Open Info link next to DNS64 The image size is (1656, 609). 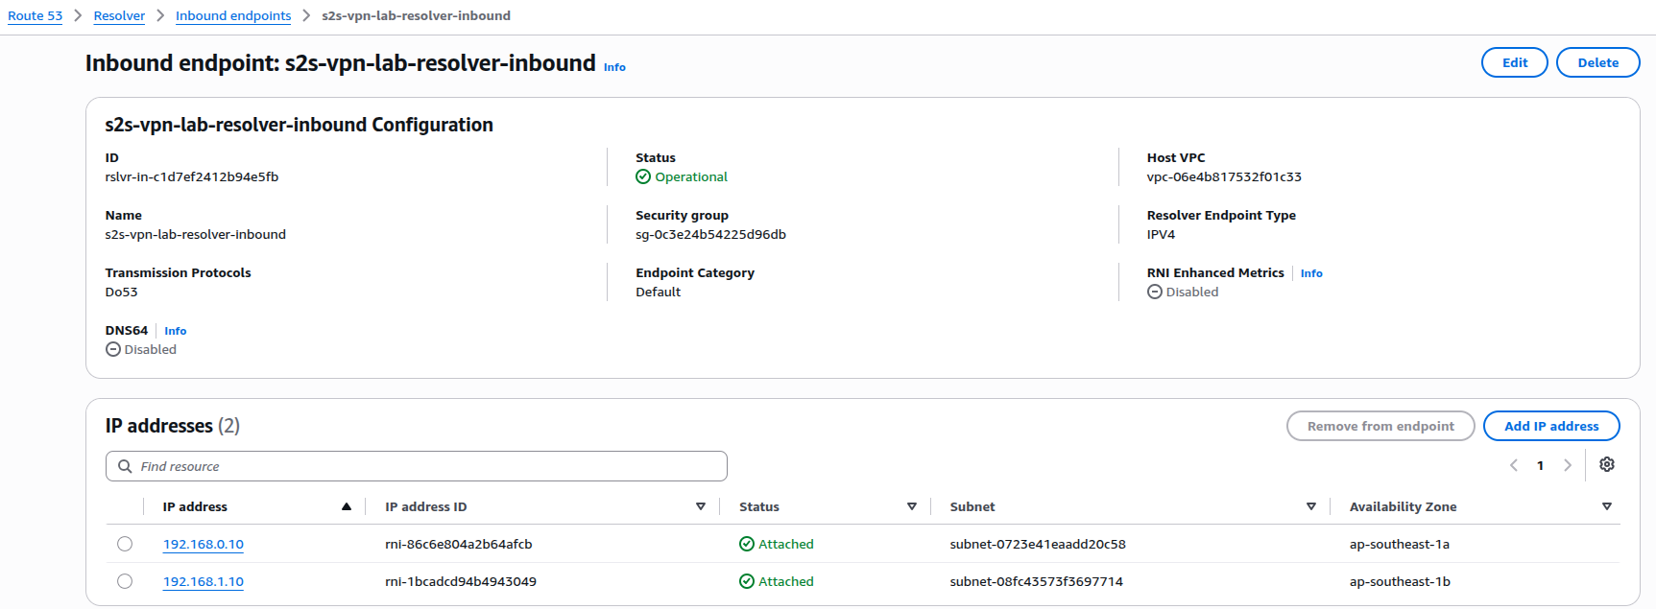tap(176, 331)
